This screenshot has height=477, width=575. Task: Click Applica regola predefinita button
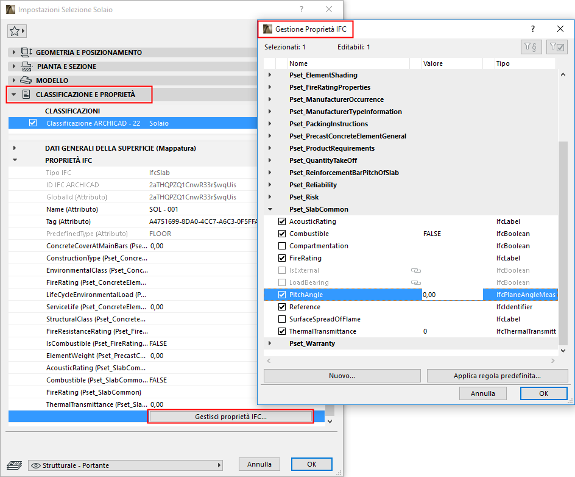pos(497,376)
